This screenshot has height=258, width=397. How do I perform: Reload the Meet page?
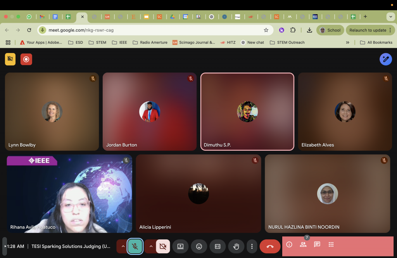pos(29,30)
